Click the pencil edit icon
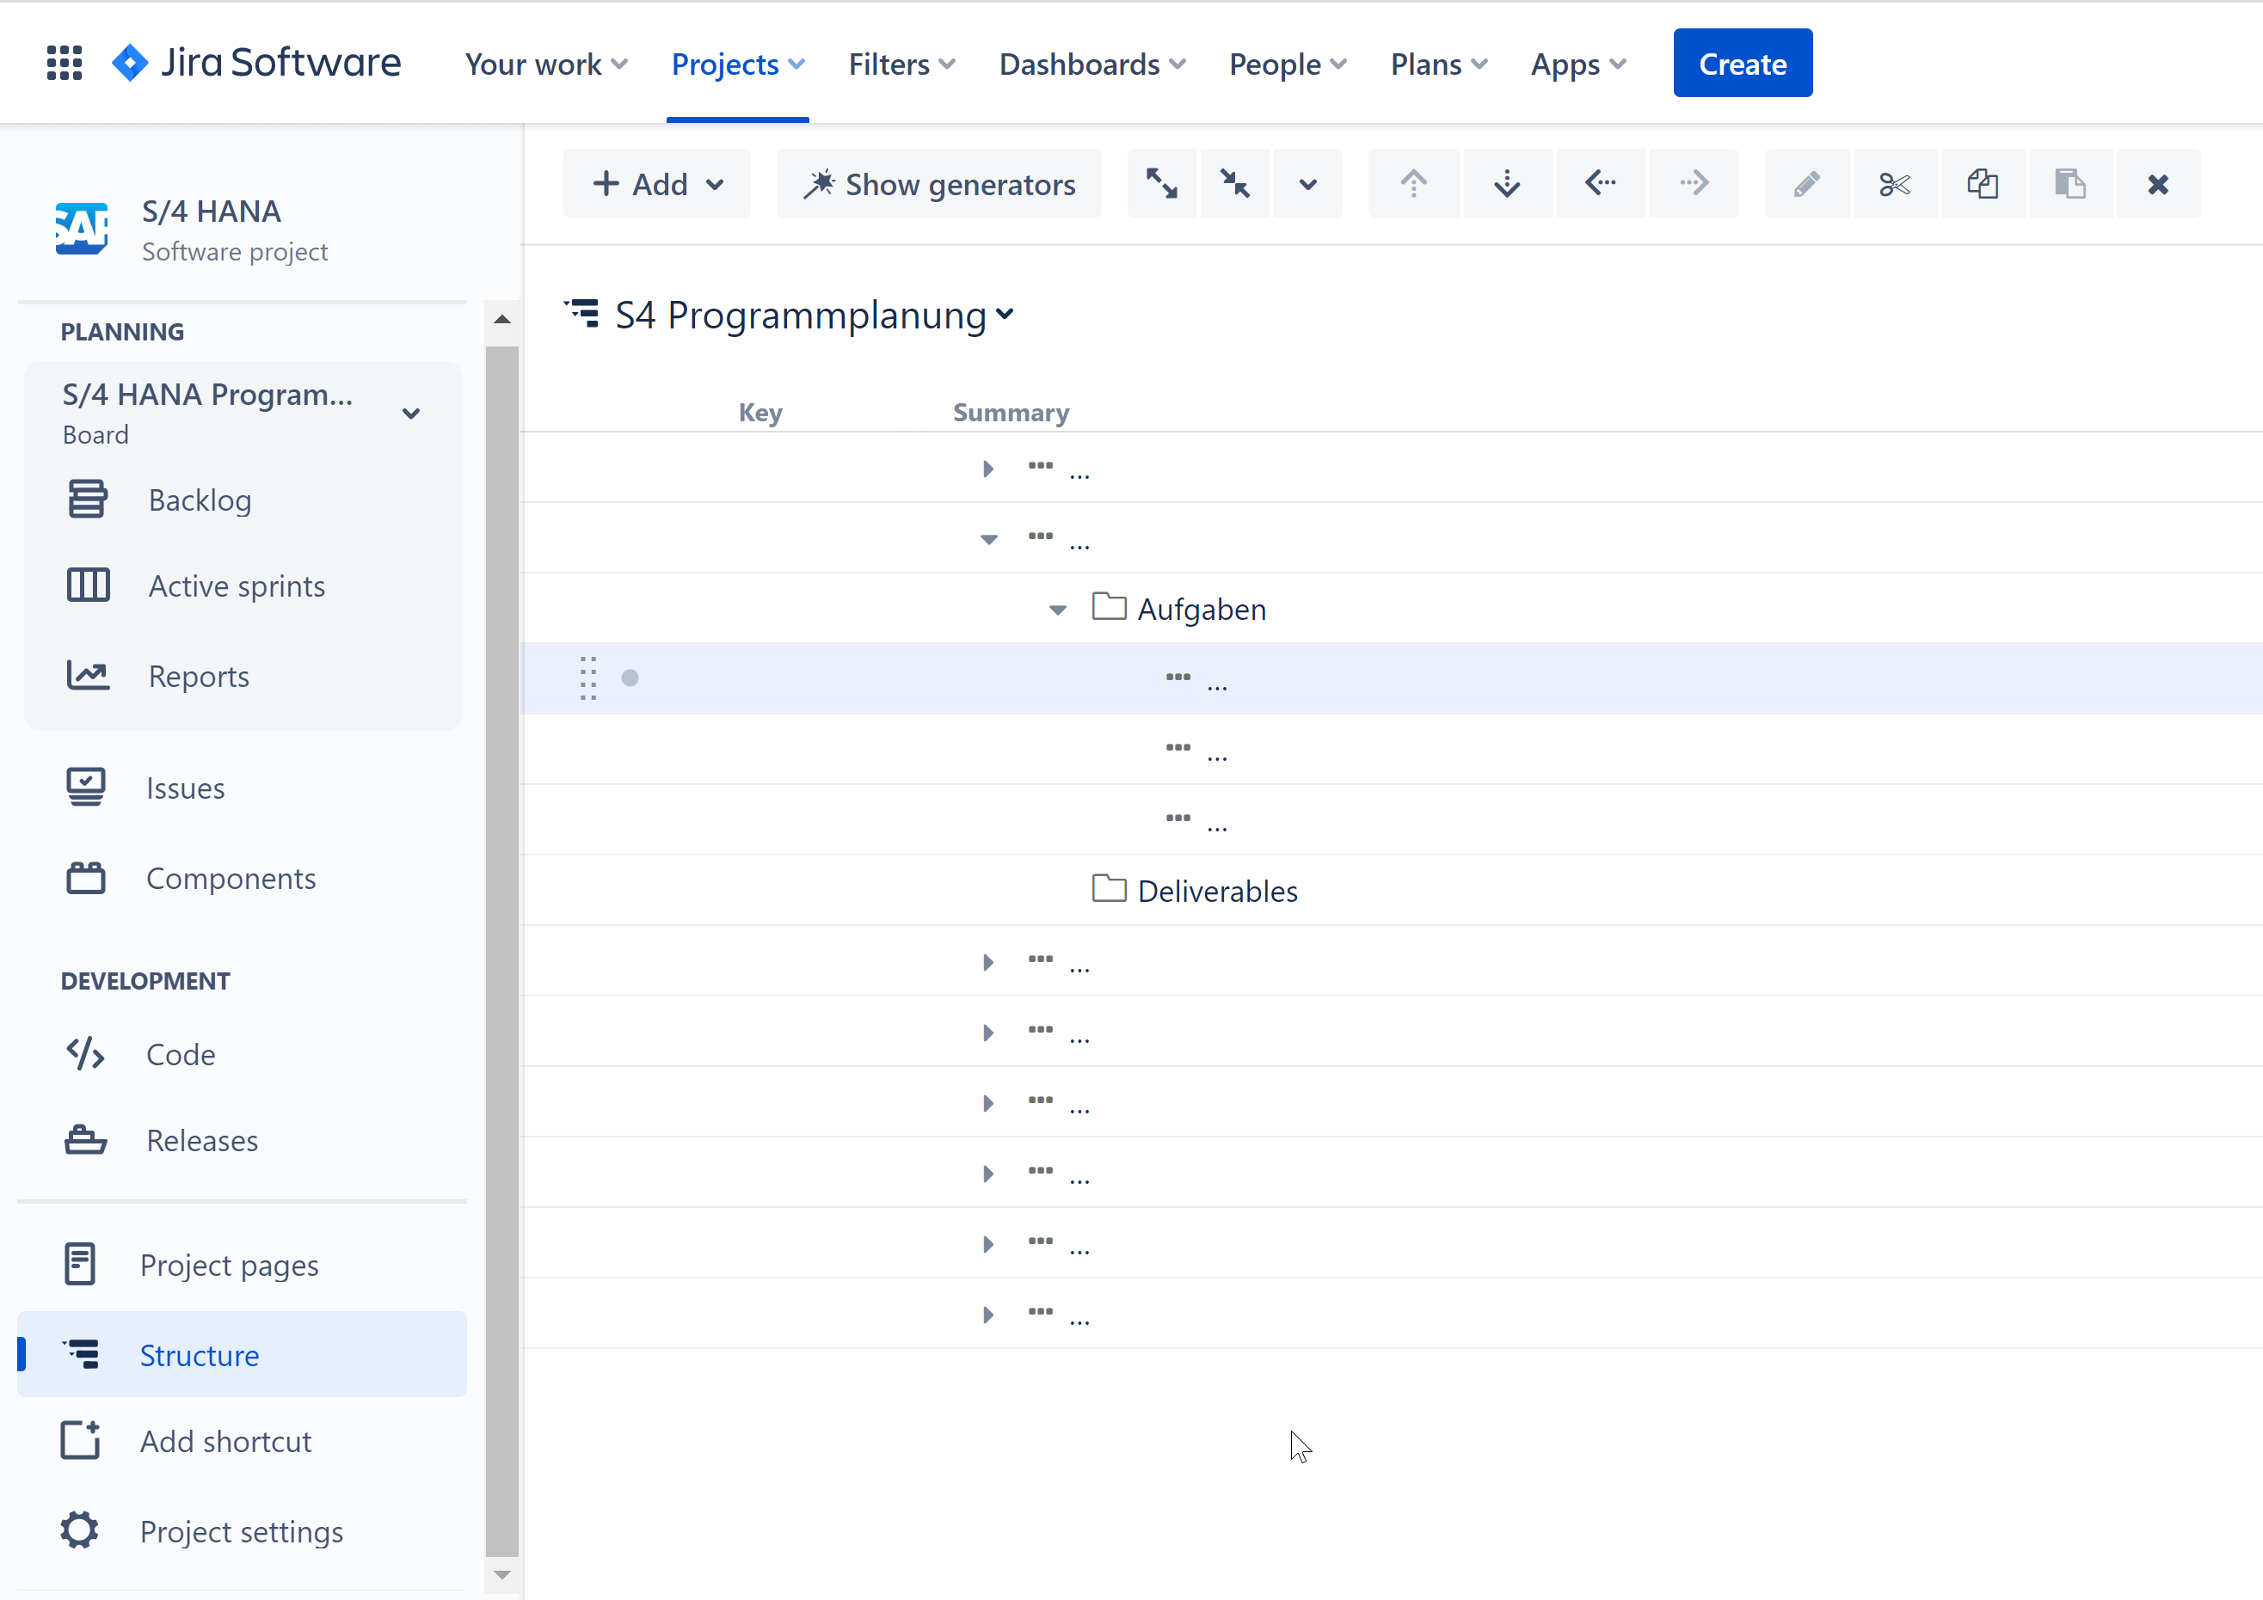This screenshot has width=2263, height=1600. tap(1805, 183)
